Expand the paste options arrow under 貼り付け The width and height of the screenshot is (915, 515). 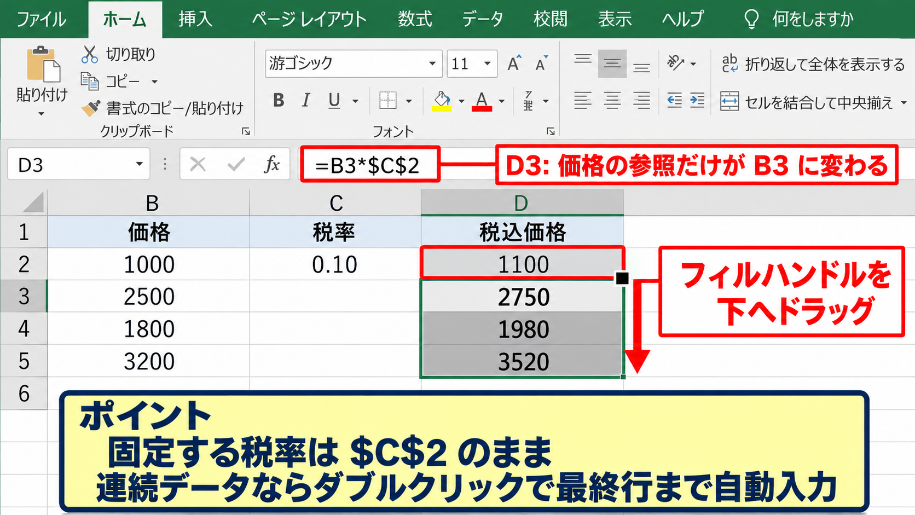pyautogui.click(x=42, y=114)
